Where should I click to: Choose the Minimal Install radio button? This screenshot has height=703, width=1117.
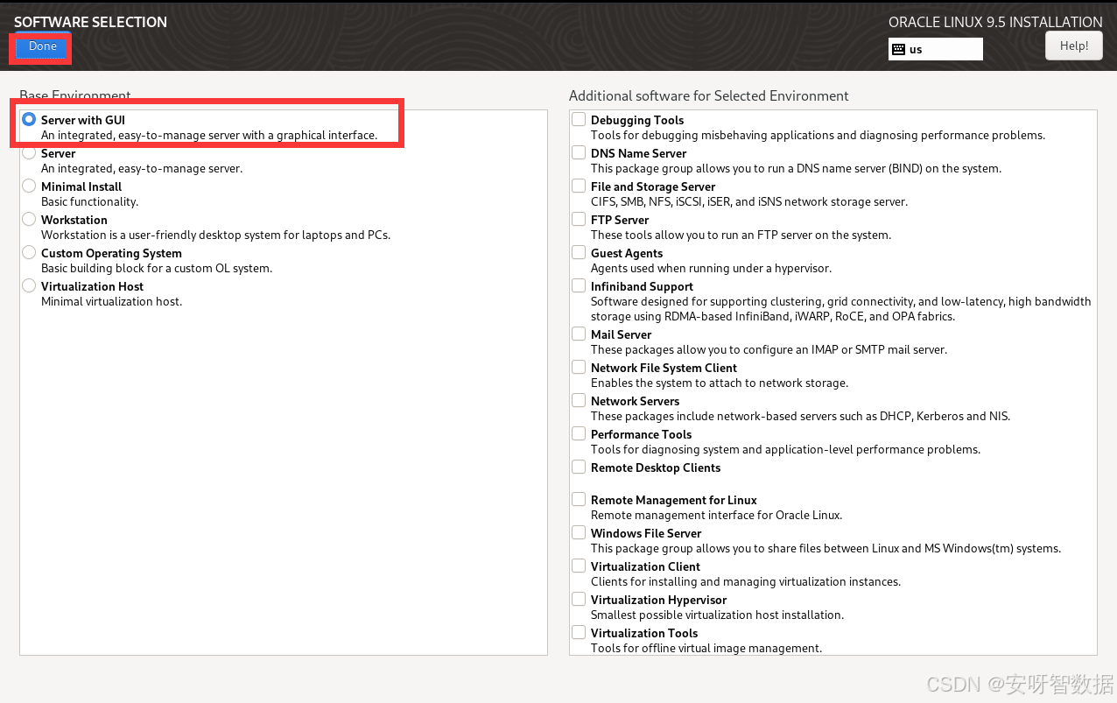point(29,186)
